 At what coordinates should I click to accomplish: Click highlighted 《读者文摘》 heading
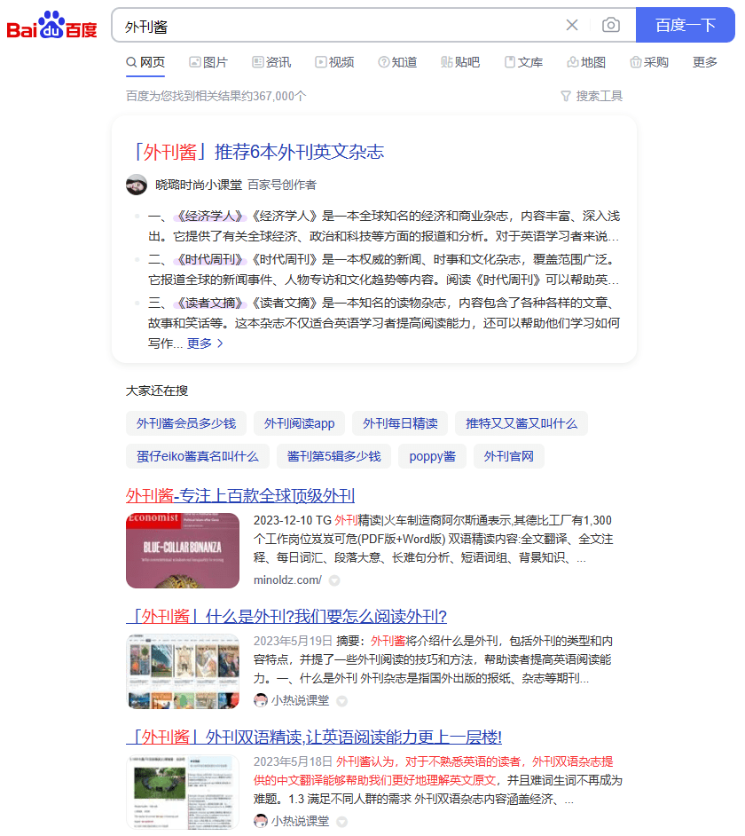pyautogui.click(x=209, y=304)
